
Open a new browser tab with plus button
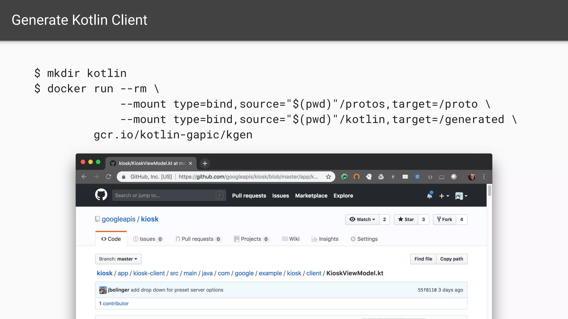click(205, 163)
